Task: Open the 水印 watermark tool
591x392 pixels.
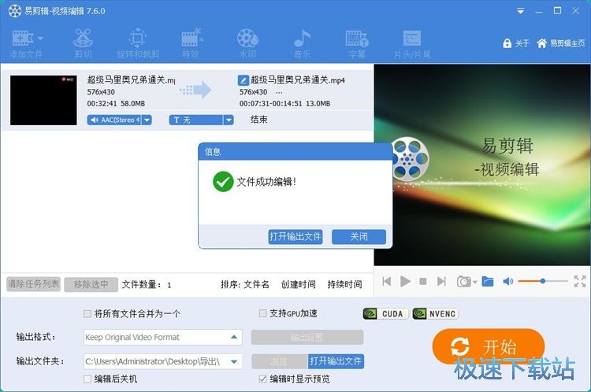Action: click(247, 43)
